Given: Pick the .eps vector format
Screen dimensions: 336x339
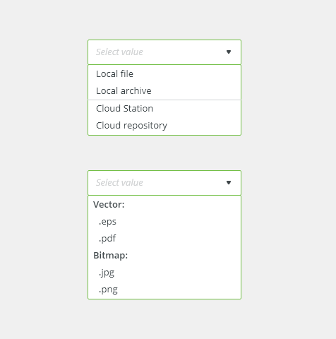Looking at the screenshot, I should (164, 222).
